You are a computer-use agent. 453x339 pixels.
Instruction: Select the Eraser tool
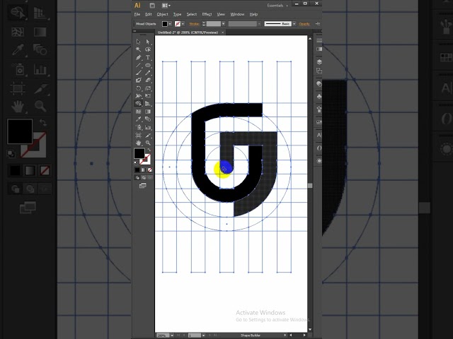(x=148, y=80)
